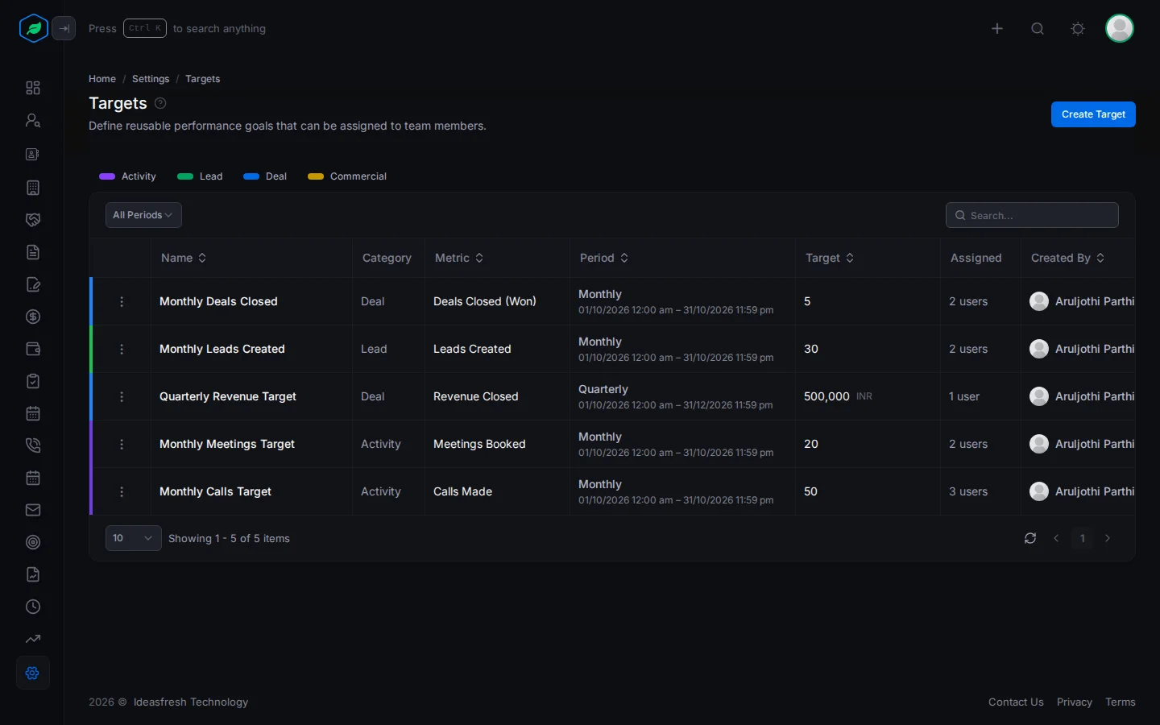The height and width of the screenshot is (725, 1160).
Task: Go to next page with right chevron
Action: pos(1108,538)
